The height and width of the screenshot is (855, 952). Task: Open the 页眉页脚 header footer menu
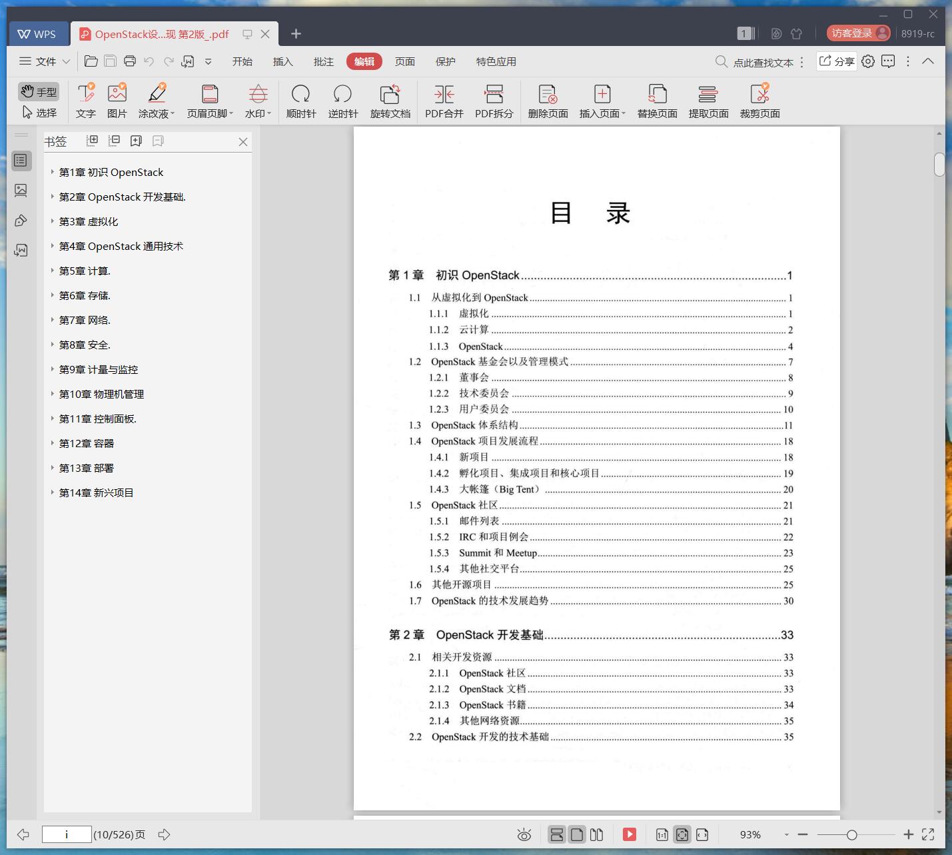210,101
